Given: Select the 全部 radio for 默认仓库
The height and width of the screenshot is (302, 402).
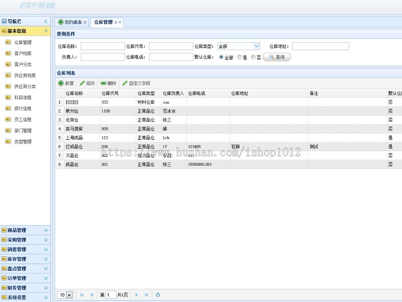Looking at the screenshot, I should click(x=220, y=57).
